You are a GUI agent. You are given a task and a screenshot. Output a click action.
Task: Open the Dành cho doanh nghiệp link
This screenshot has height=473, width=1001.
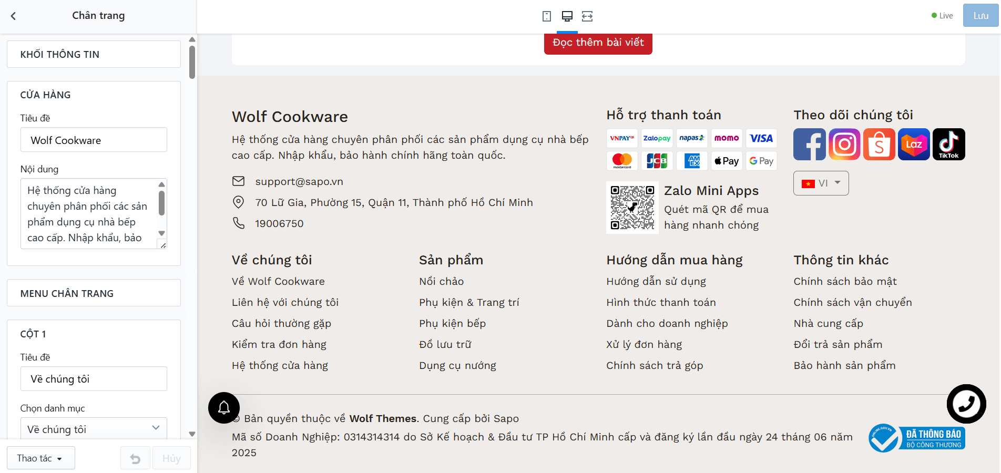[x=667, y=323]
